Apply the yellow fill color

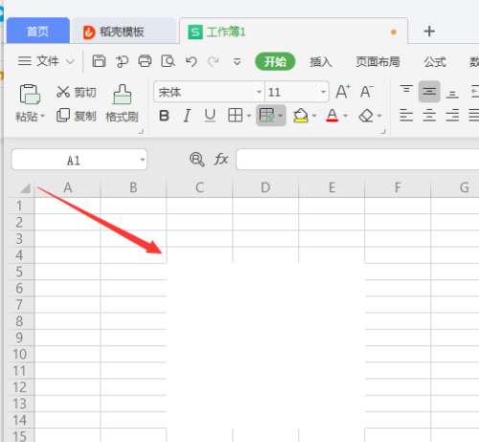301,116
